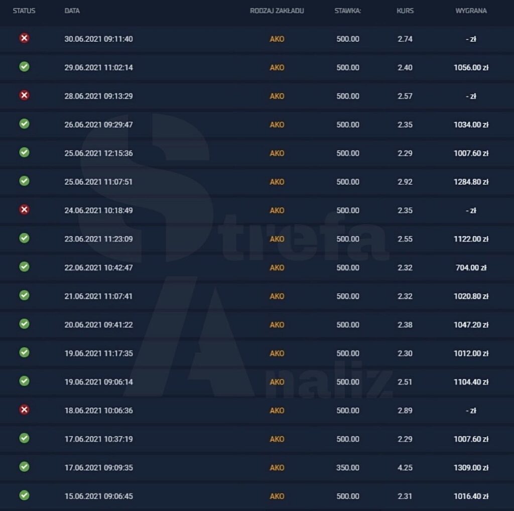Click the won status icon for 29.06.2021 11:02:14
The width and height of the screenshot is (514, 511).
(24, 67)
